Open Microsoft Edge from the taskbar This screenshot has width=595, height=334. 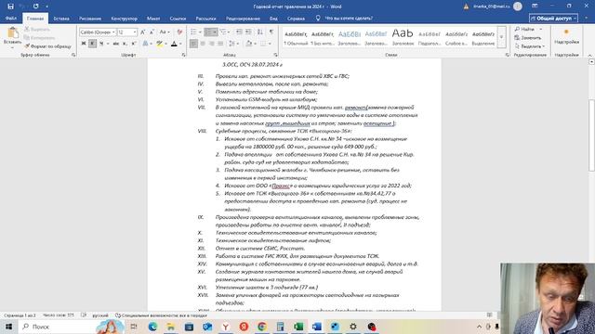(152, 327)
